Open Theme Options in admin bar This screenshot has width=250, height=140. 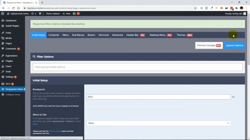click(x=53, y=14)
